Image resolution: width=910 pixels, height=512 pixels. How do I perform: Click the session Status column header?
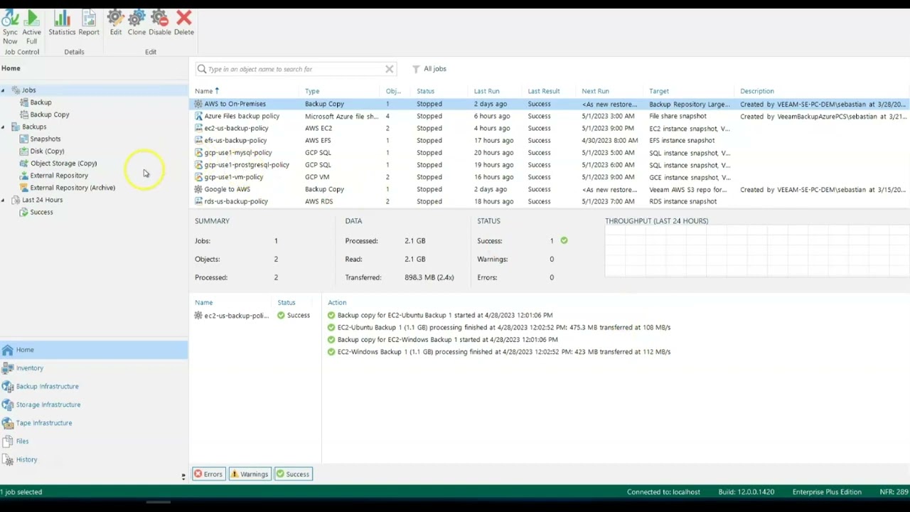click(x=287, y=303)
